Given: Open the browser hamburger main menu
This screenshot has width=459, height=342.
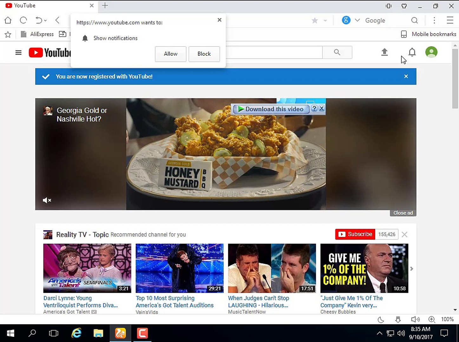Looking at the screenshot, I should click(450, 20).
